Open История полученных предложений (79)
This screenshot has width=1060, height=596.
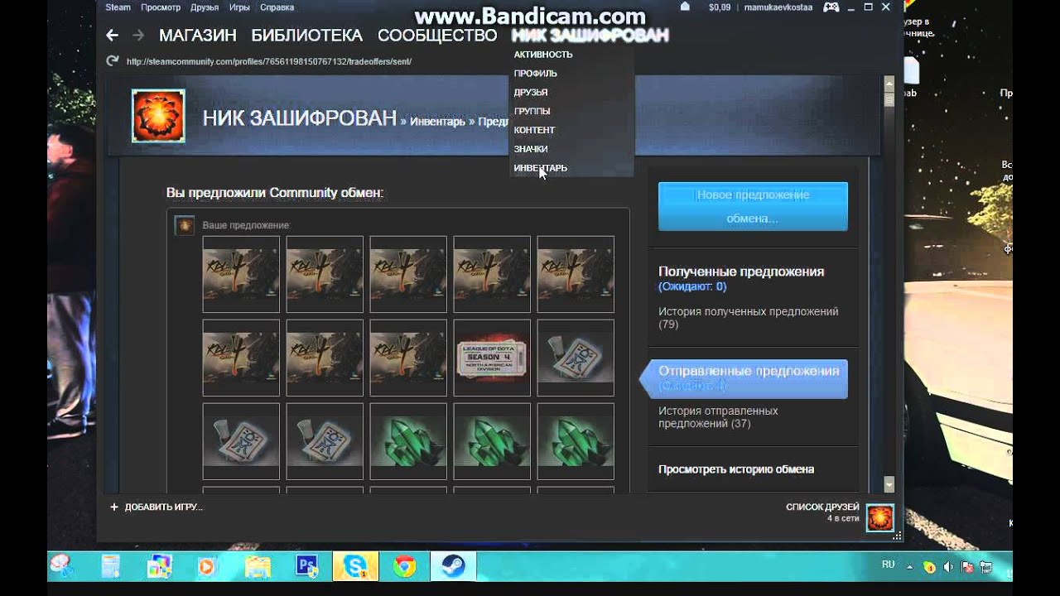coord(748,318)
